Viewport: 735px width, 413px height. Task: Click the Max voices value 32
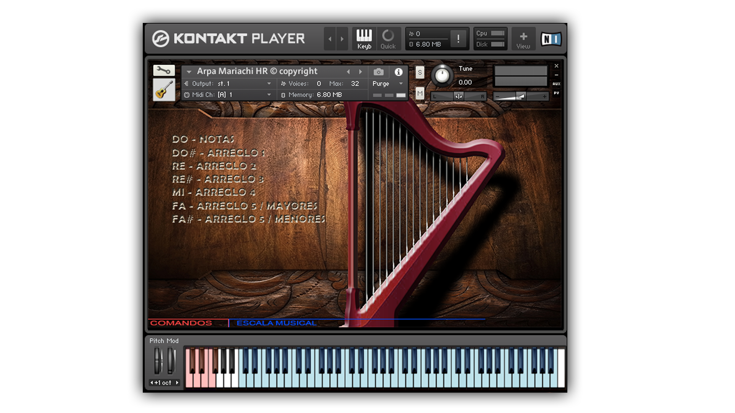[355, 83]
